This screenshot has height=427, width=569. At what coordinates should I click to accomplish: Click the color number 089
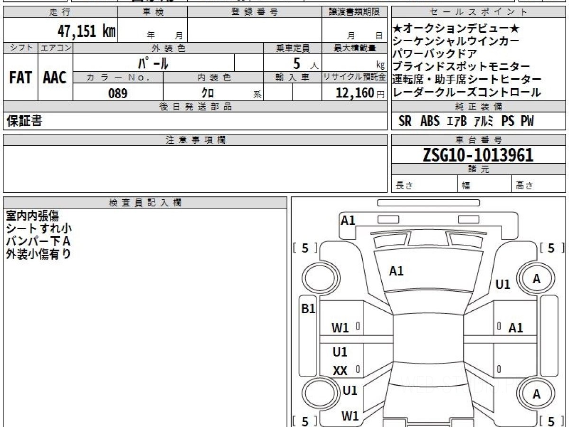click(x=118, y=93)
